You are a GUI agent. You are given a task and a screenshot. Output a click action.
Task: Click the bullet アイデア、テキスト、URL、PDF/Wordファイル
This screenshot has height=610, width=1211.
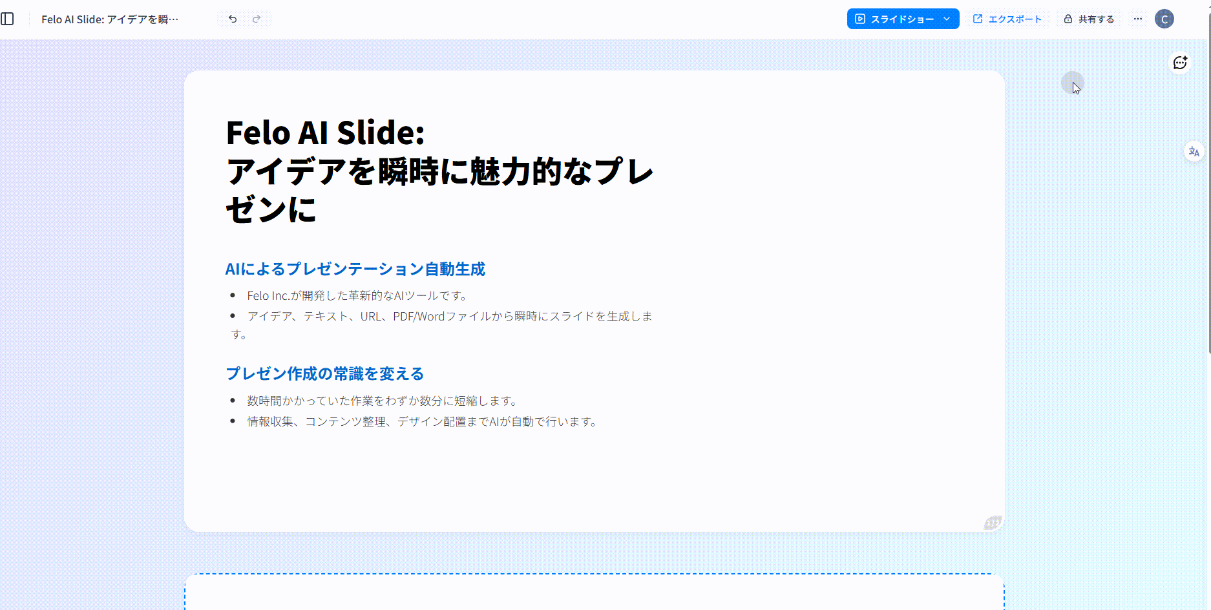coord(442,324)
